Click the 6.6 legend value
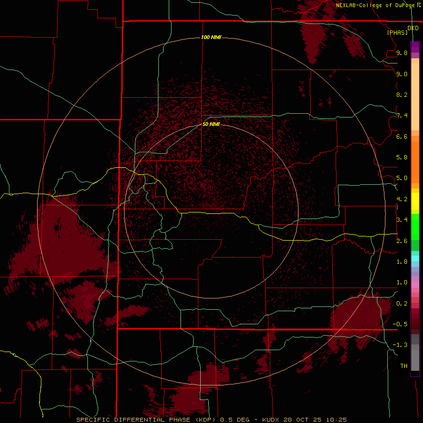The height and width of the screenshot is (423, 423). (402, 136)
